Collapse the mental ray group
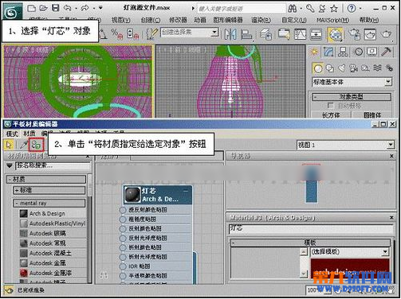 (49, 204)
